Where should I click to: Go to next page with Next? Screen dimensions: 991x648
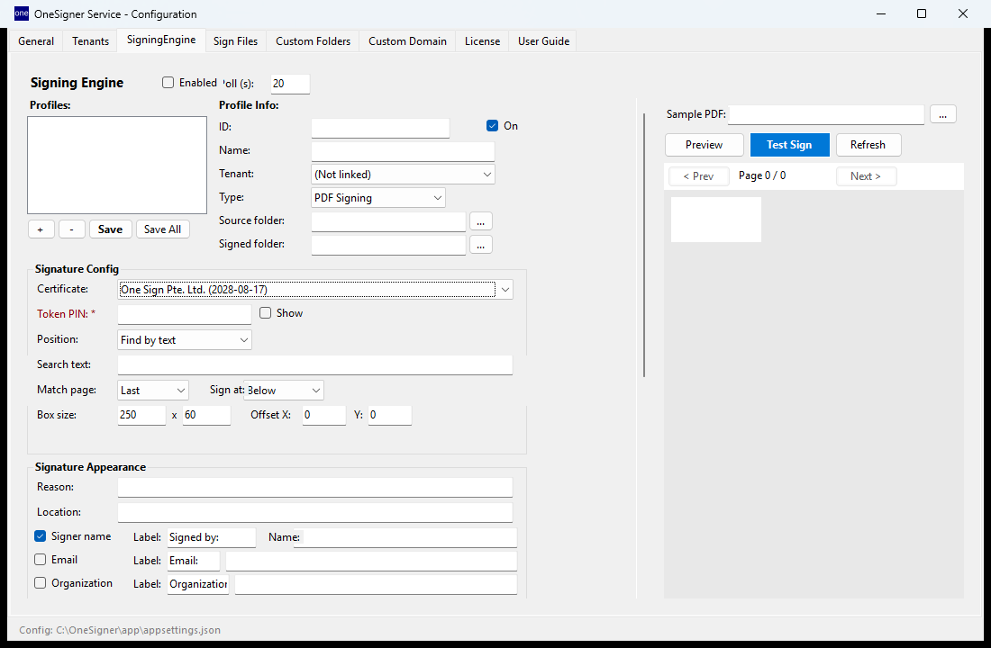866,176
